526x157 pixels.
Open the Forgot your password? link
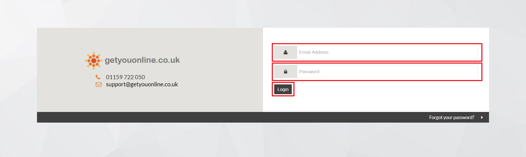pos(452,117)
